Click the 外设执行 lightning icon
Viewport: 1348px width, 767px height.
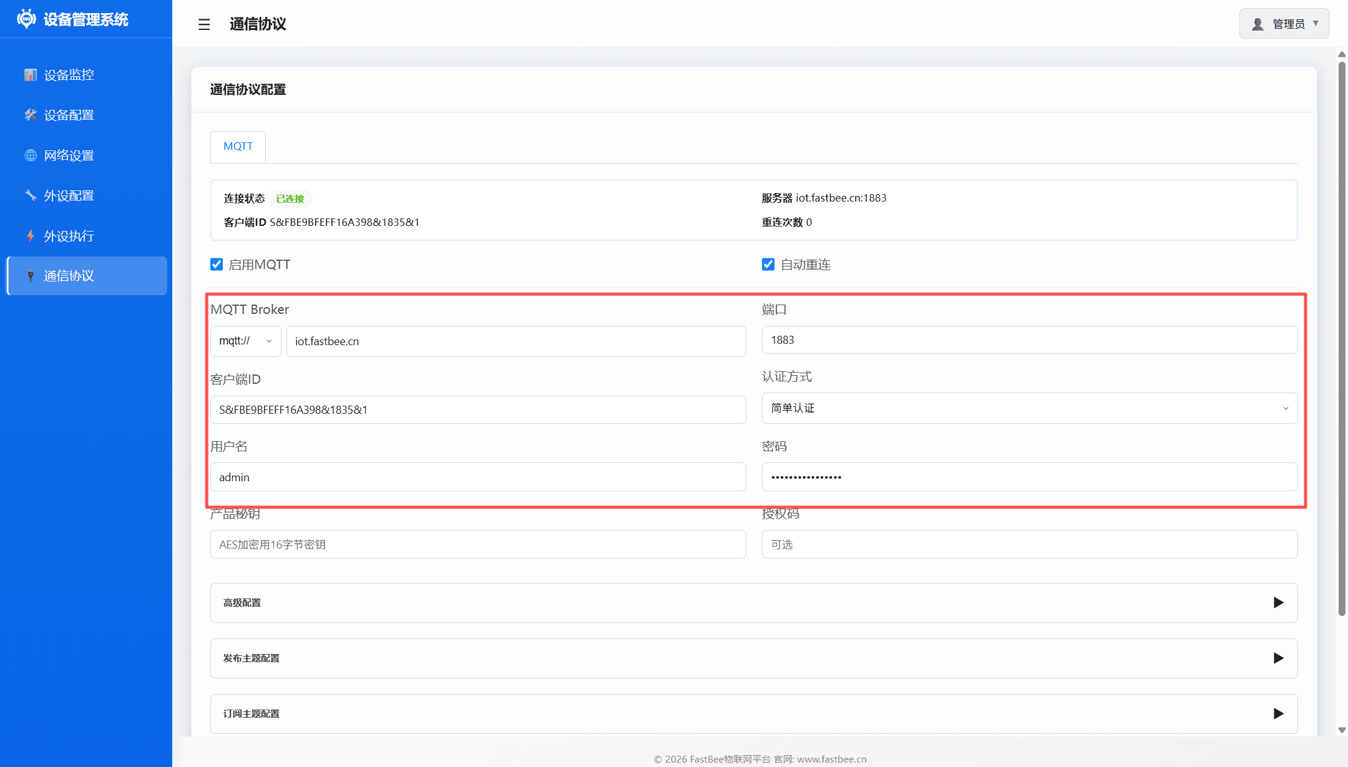31,236
